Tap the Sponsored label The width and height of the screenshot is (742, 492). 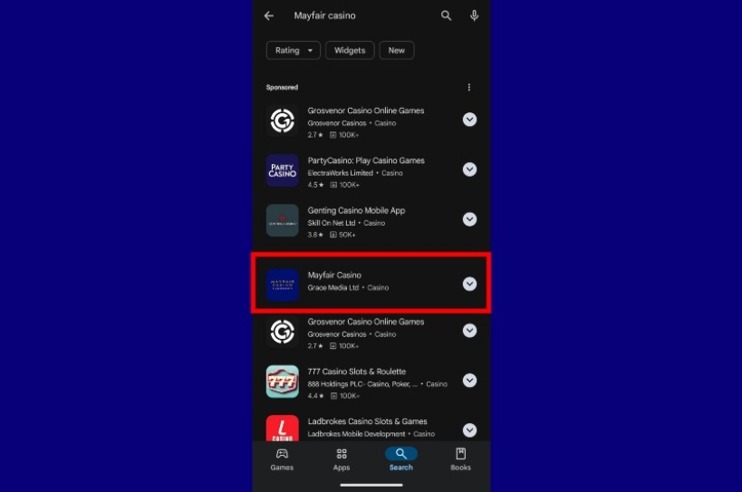point(282,88)
